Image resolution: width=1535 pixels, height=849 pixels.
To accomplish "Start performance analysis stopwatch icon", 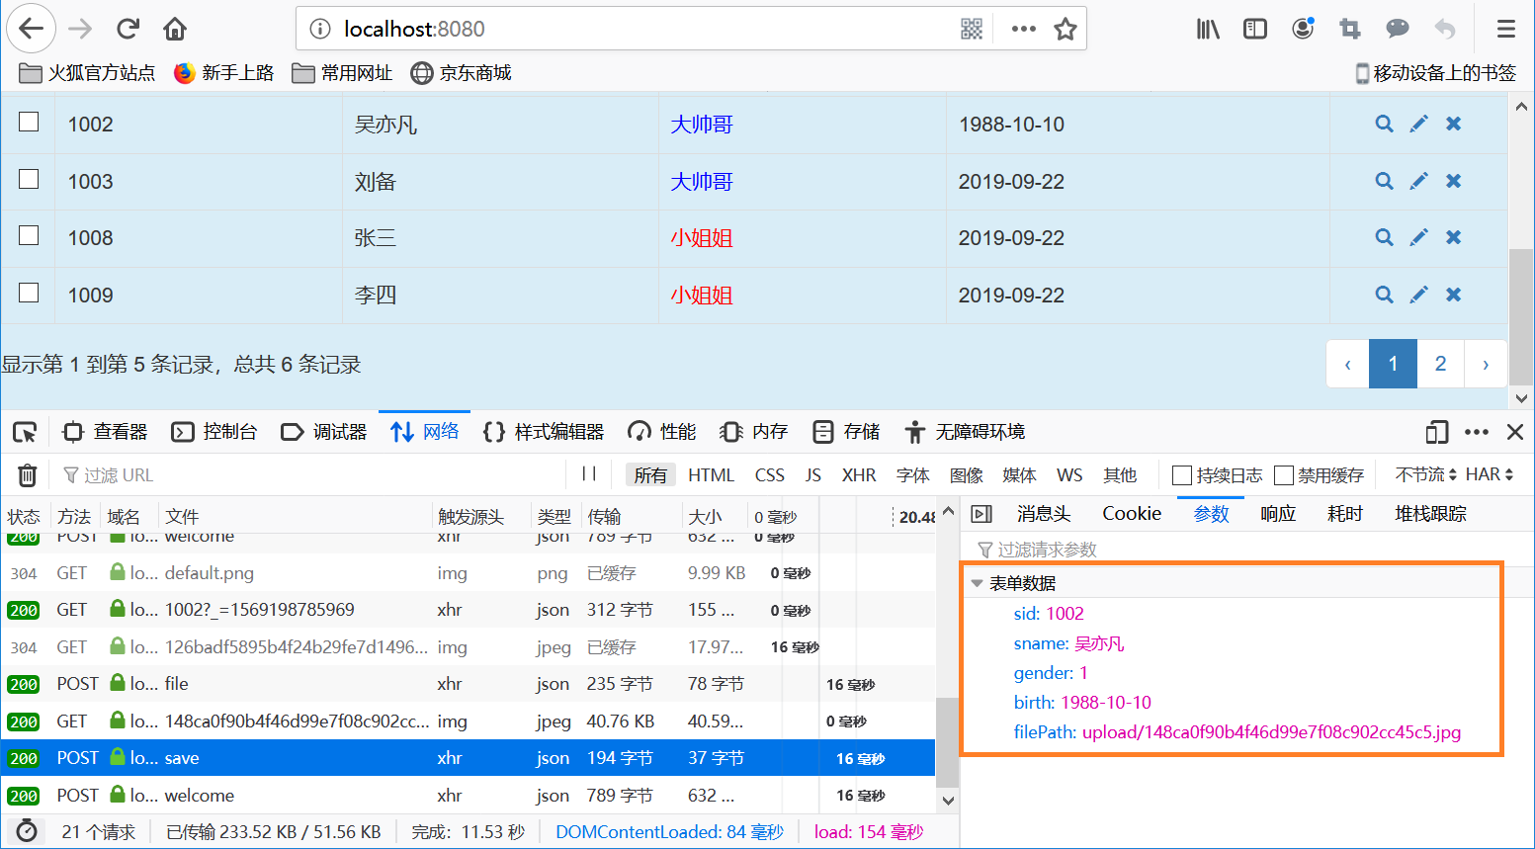I will (27, 831).
